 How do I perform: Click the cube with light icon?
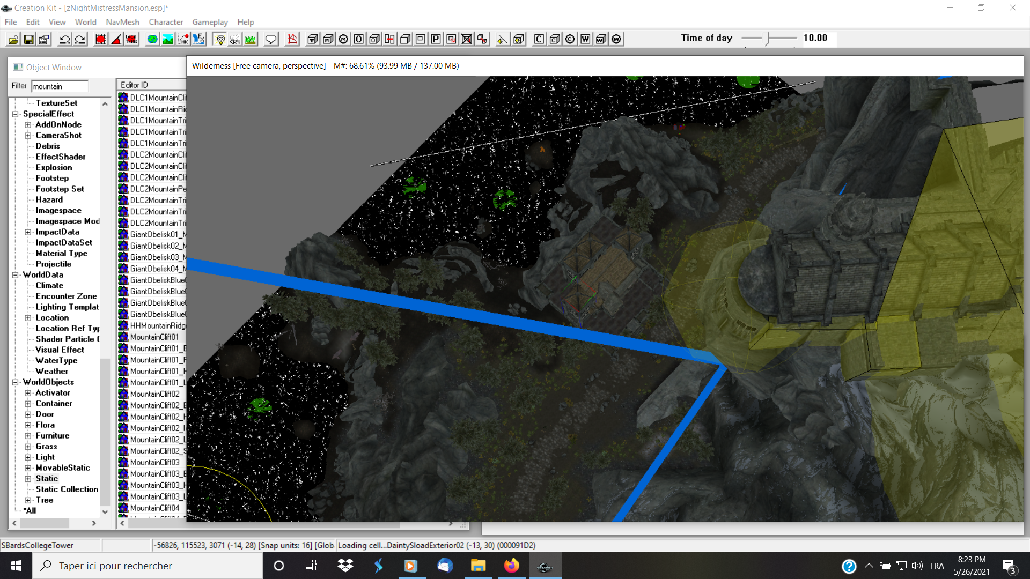pyautogui.click(x=519, y=39)
